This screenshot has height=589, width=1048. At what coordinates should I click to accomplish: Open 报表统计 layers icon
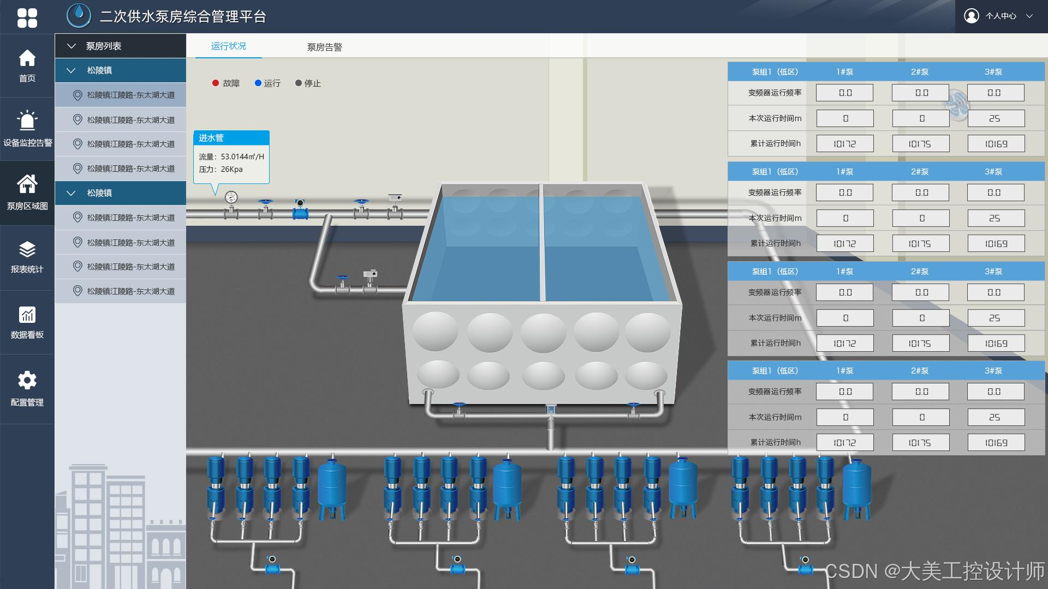pos(27,250)
